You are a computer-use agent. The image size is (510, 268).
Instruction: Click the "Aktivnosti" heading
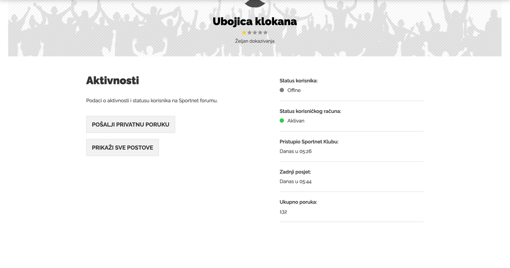[112, 80]
